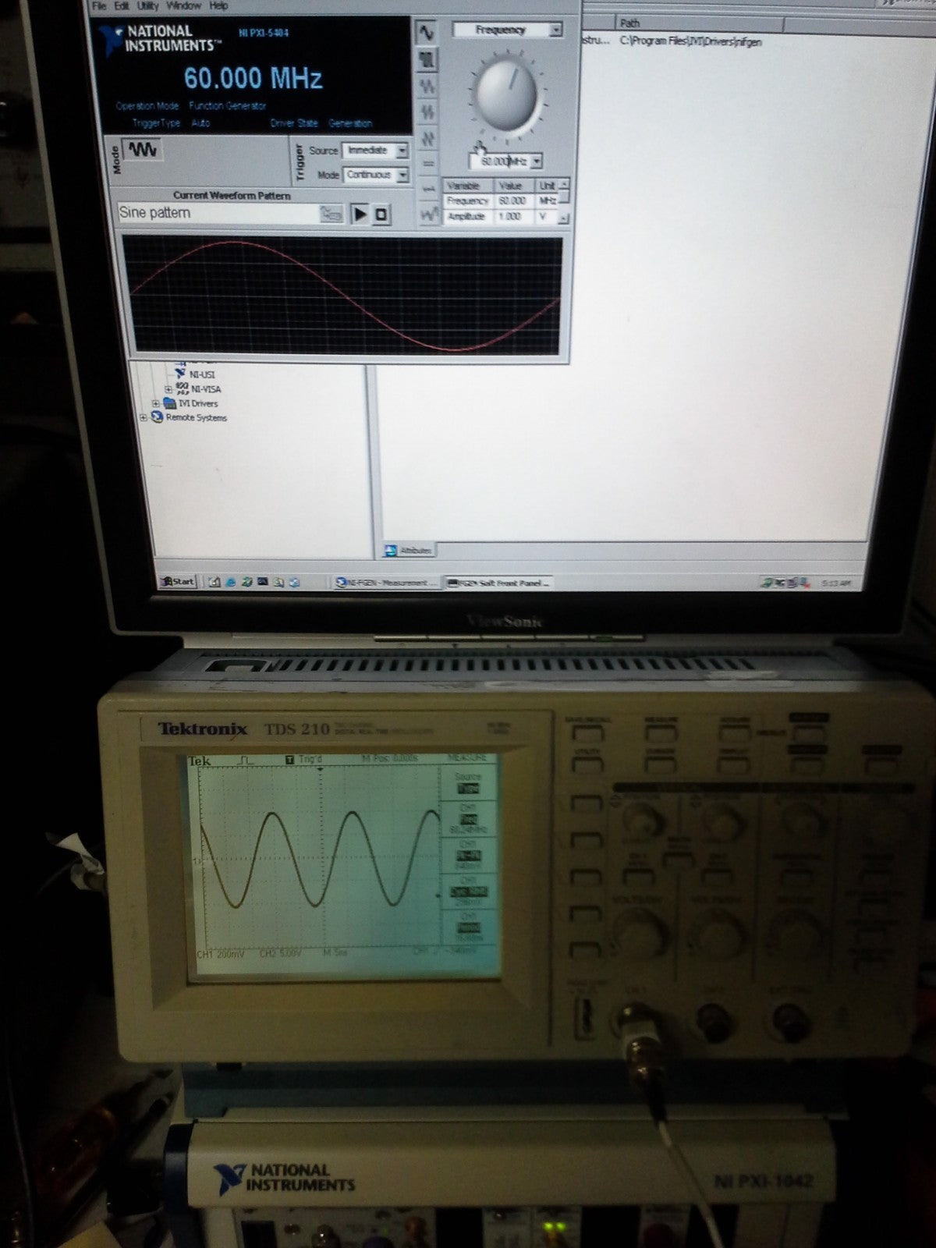Select the bottom waveform icon in the vertical toolbar
The image size is (936, 1248).
(429, 214)
